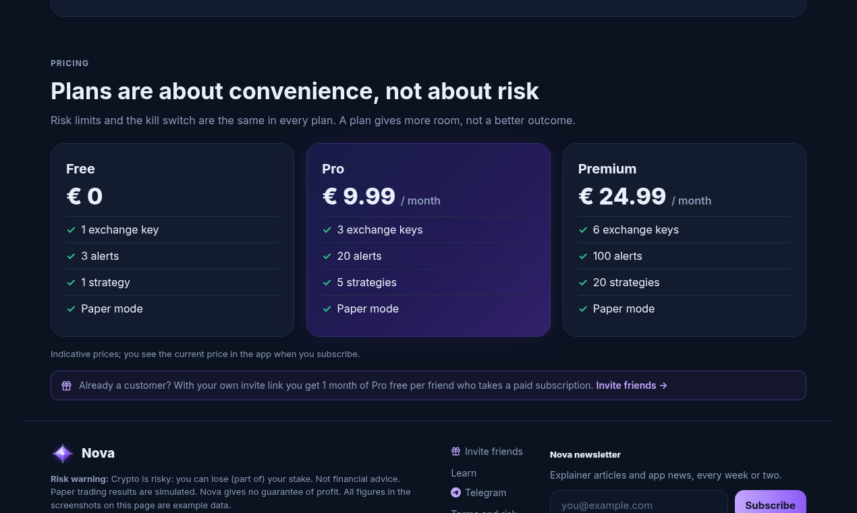The image size is (857, 513).
Task: Click '/ month' next to Premium price
Action: [691, 200]
